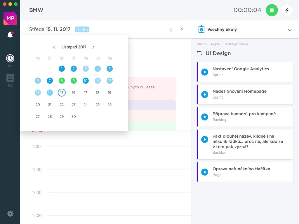The width and height of the screenshot is (299, 224).
Task: Click the Apple breadcrumb
Action: coord(215,44)
